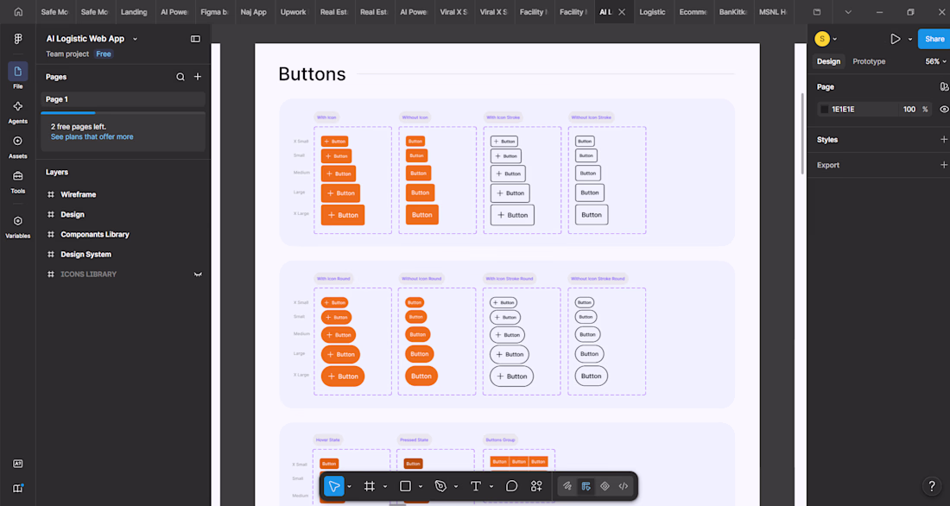
Task: Open the Ecomme file tab
Action: coord(693,11)
